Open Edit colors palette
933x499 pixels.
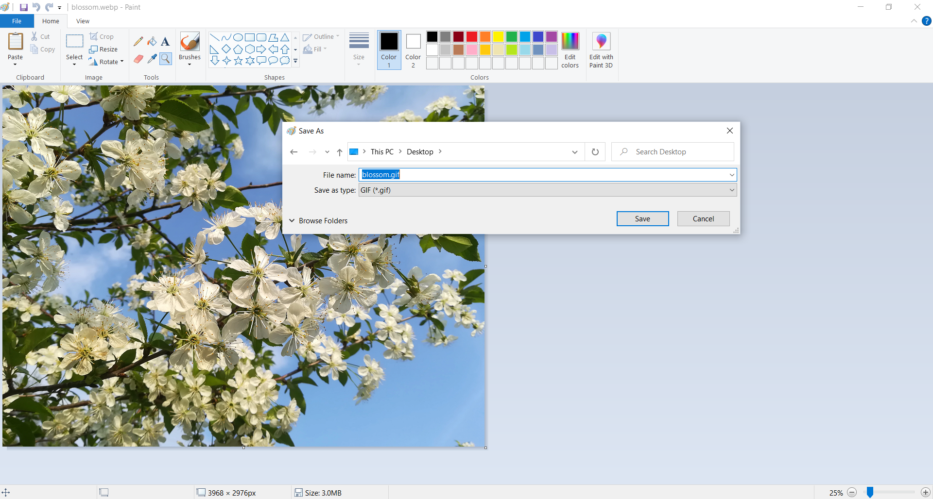tap(570, 50)
